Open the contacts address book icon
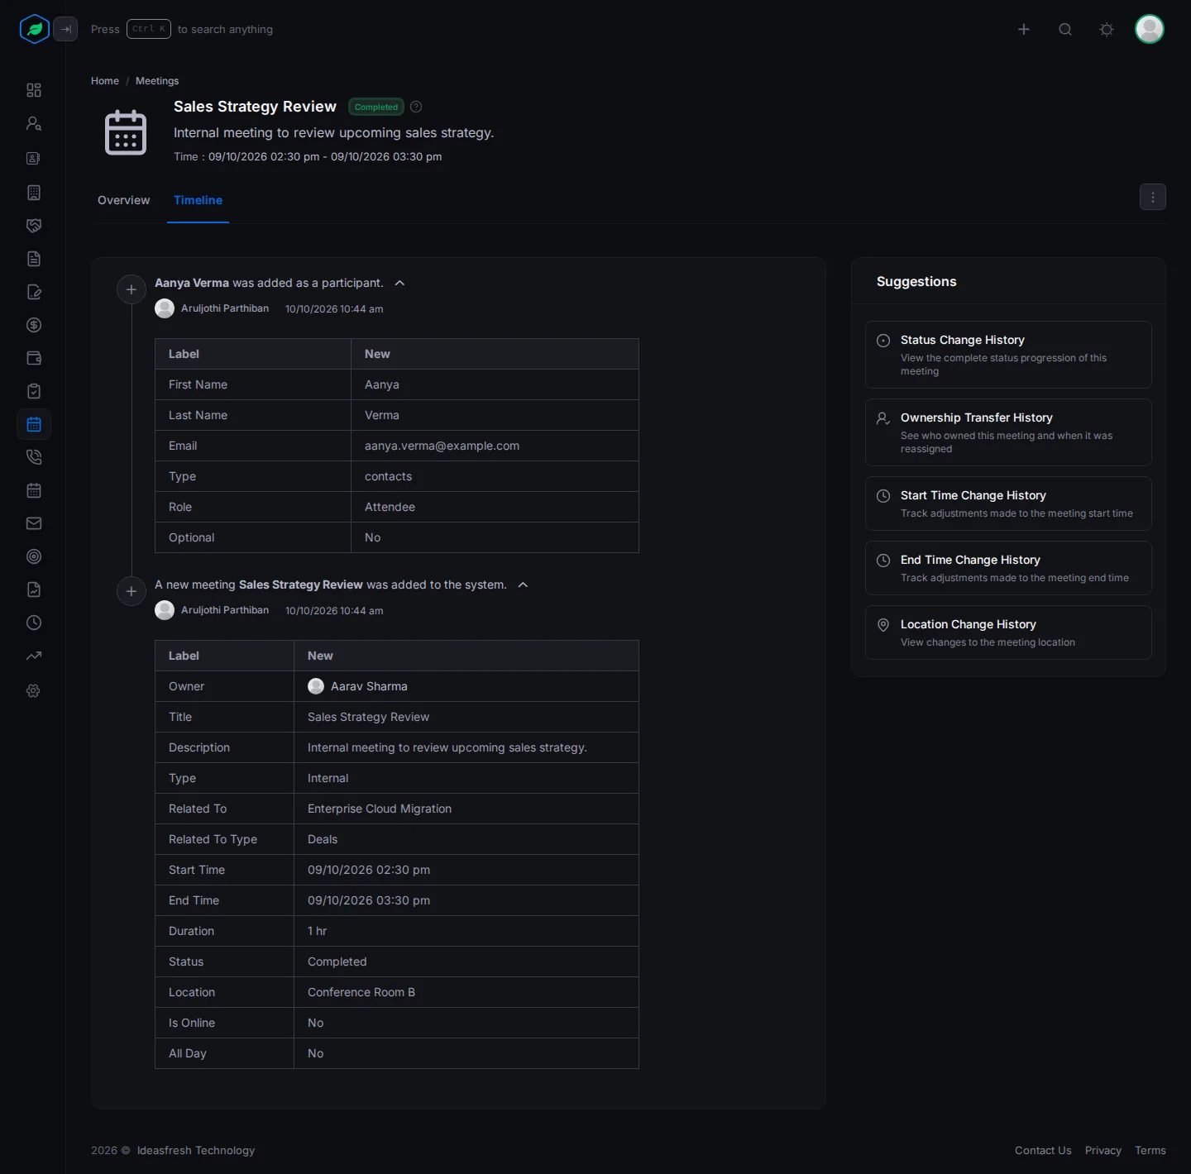The width and height of the screenshot is (1191, 1174). point(34,158)
